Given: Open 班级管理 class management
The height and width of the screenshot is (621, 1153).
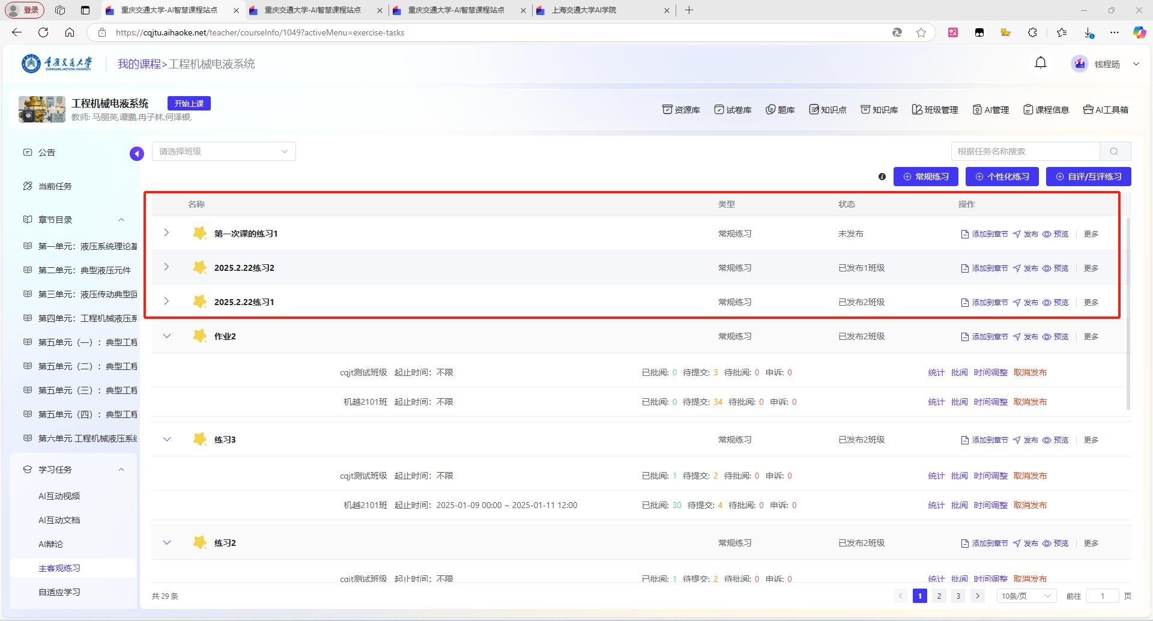Looking at the screenshot, I should coord(934,109).
